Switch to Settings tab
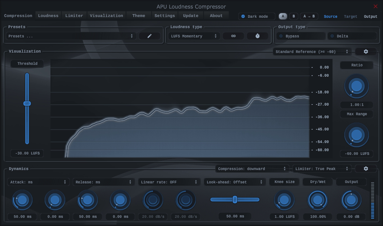This screenshot has width=383, height=226. pyautogui.click(x=165, y=16)
